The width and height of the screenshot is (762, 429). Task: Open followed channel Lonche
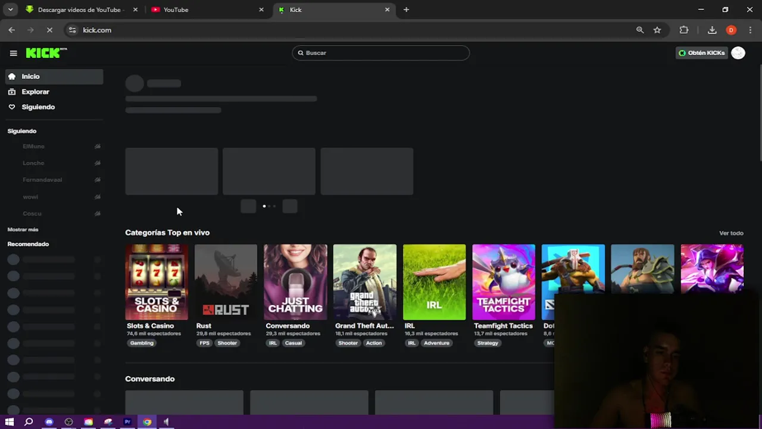(33, 163)
